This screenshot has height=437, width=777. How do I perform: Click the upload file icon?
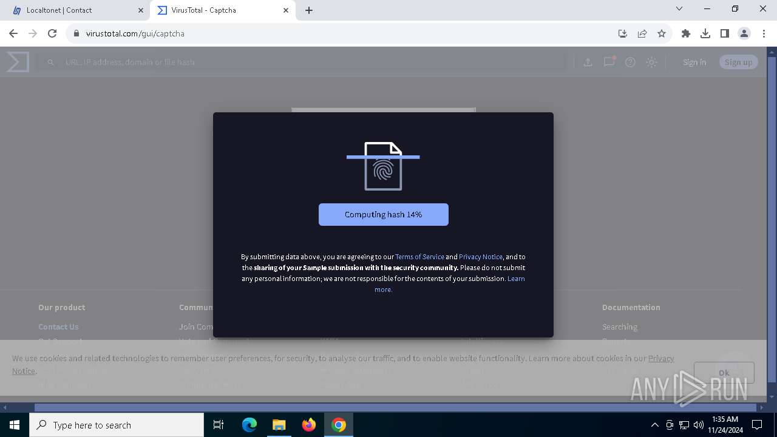pos(588,62)
